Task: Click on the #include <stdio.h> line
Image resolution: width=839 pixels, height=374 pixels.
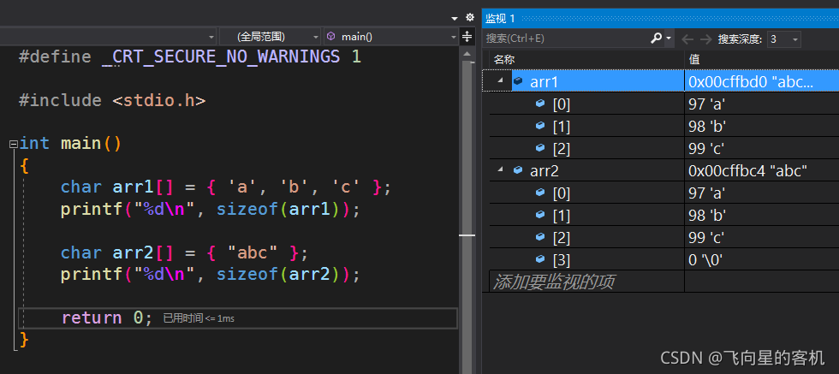Action: pos(112,100)
